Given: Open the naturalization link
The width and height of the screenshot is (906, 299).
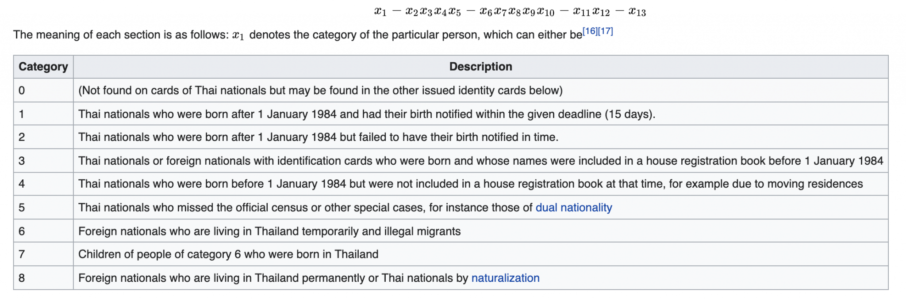Looking at the screenshot, I should click(505, 278).
